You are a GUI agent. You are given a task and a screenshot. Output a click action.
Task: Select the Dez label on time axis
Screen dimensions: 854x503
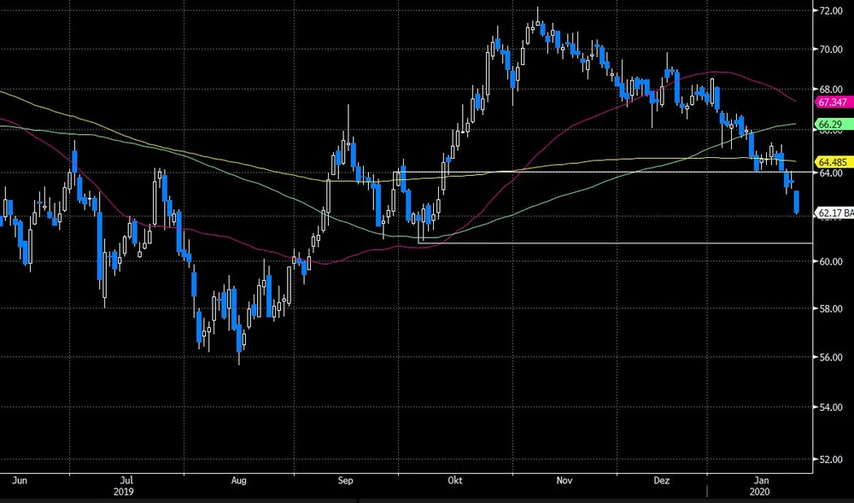pos(662,481)
